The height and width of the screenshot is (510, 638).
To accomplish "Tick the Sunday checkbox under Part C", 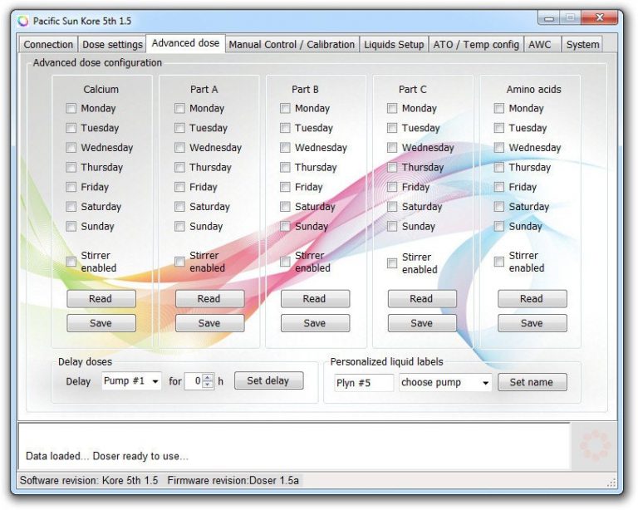I will click(x=392, y=227).
